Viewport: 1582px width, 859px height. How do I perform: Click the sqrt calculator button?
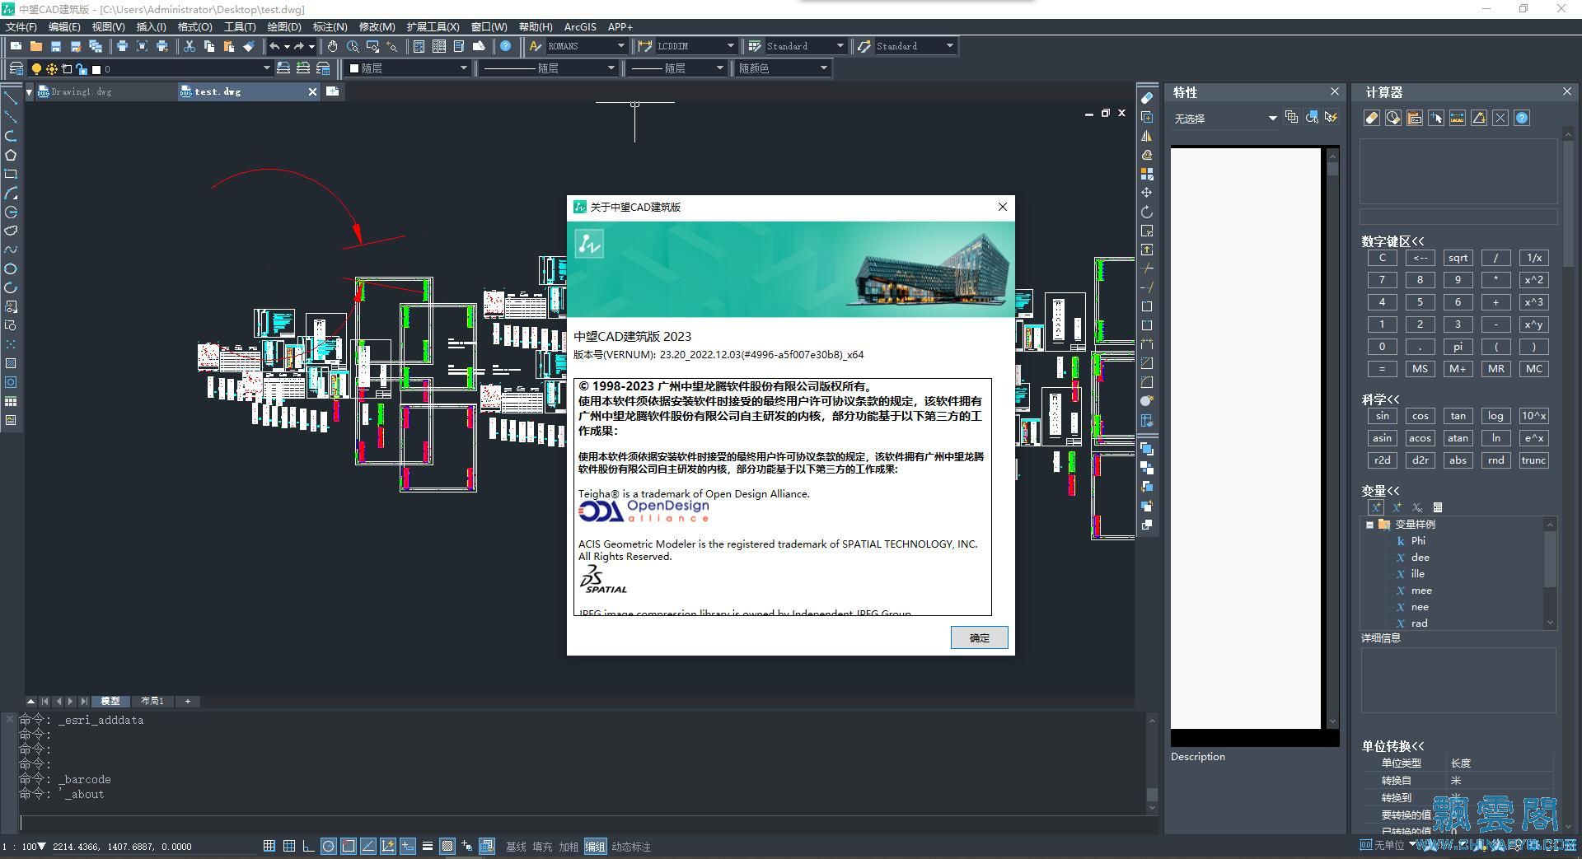[x=1458, y=258]
